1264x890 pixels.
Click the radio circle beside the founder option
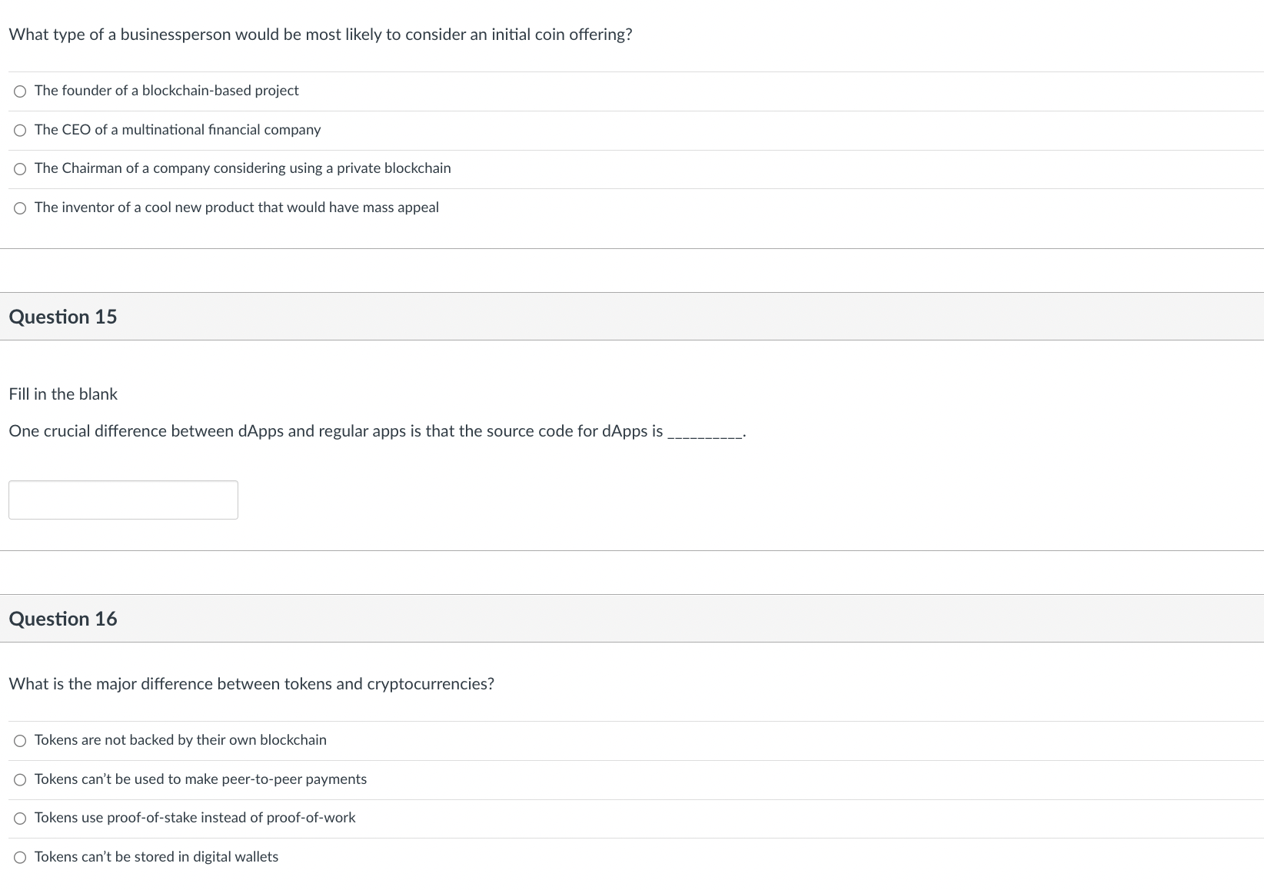click(19, 91)
